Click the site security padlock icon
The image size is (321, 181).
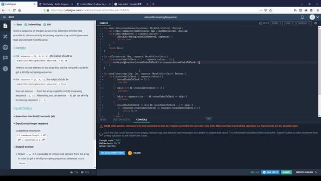click(x=48, y=10)
